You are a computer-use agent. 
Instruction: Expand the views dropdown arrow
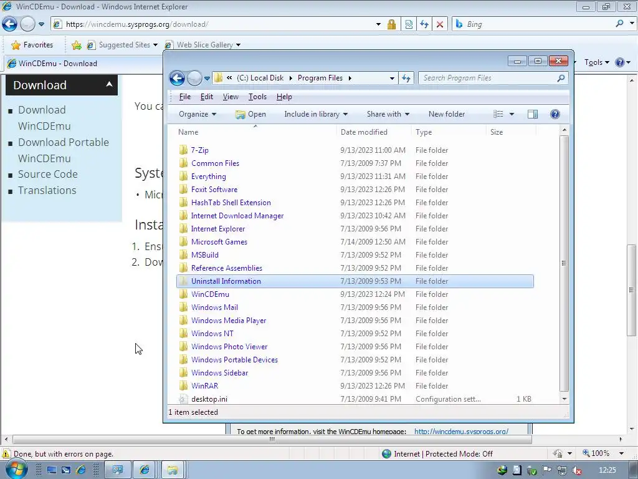pos(512,114)
